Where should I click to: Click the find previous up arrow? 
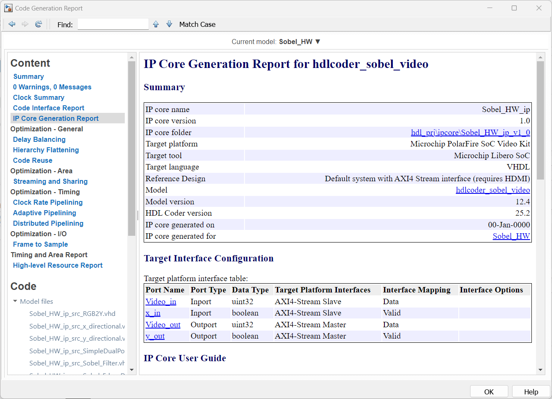pos(156,24)
